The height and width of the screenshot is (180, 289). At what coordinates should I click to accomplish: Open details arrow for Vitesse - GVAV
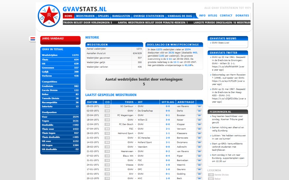[199, 165]
